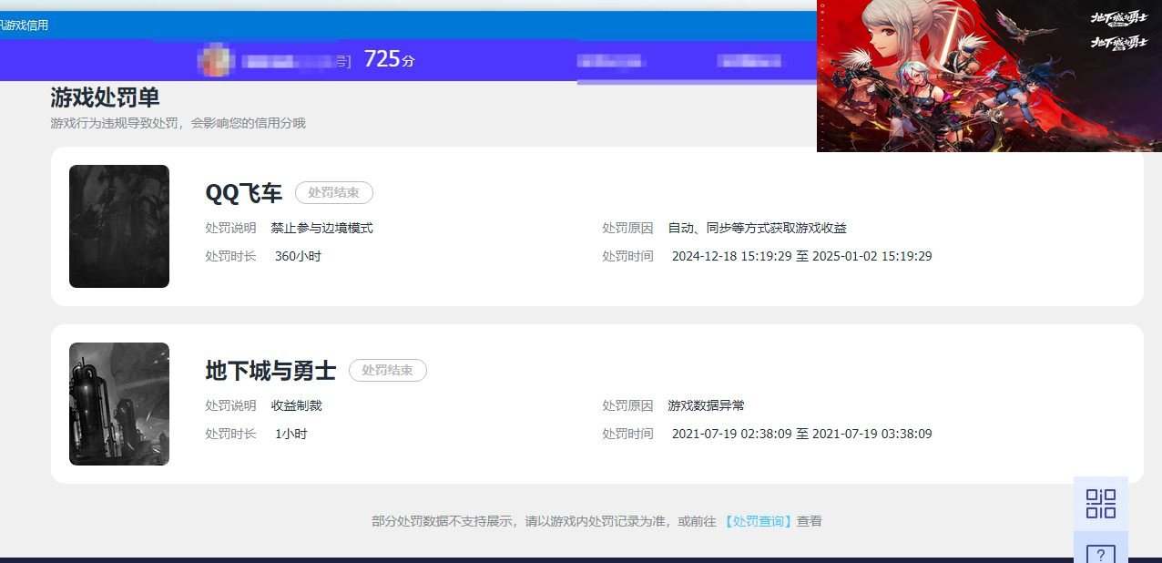This screenshot has width=1162, height=563.
Task: Select the 地下城与勇士 game thumbnail
Action: pyautogui.click(x=119, y=404)
